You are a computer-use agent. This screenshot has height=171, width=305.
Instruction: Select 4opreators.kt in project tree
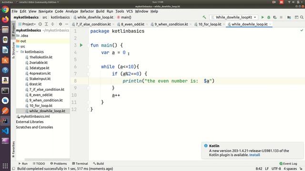point(40,73)
